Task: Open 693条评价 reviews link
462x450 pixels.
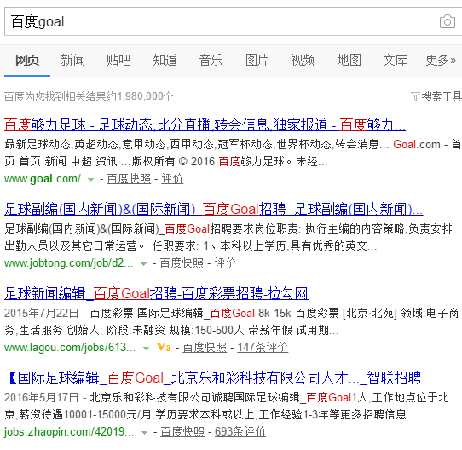Action: (240, 432)
